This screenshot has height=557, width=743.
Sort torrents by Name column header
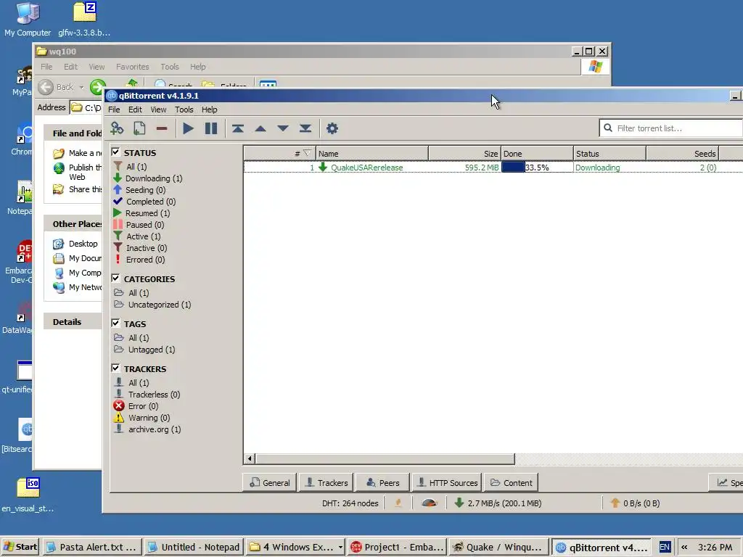pyautogui.click(x=372, y=154)
